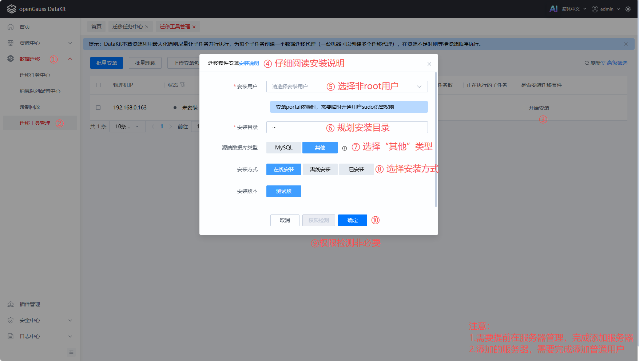Click the 日志中心 document icon
Image resolution: width=639 pixels, height=361 pixels.
pos(11,336)
